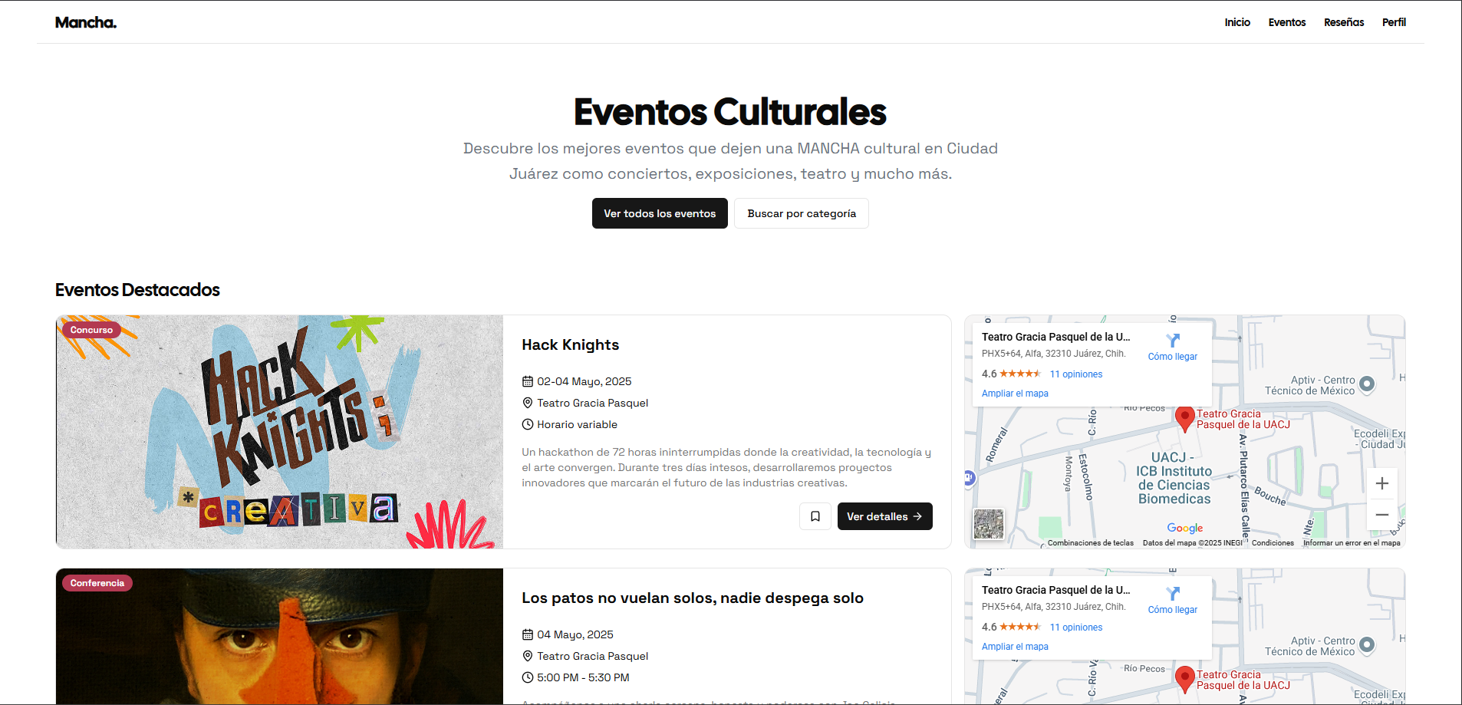Switch first map to satellite view thumbnail
This screenshot has width=1462, height=705.
click(989, 525)
